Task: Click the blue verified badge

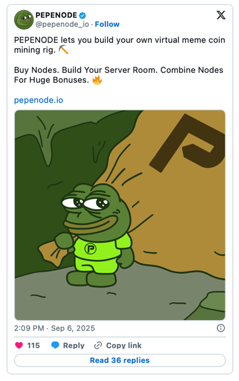Action: [82, 16]
